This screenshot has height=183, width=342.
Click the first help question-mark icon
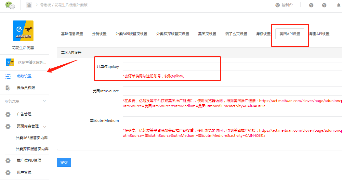coord(311,5)
